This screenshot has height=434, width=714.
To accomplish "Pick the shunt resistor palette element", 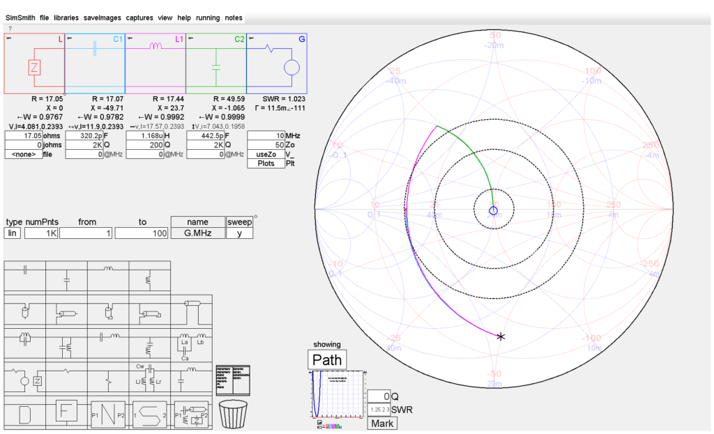I will [108, 378].
